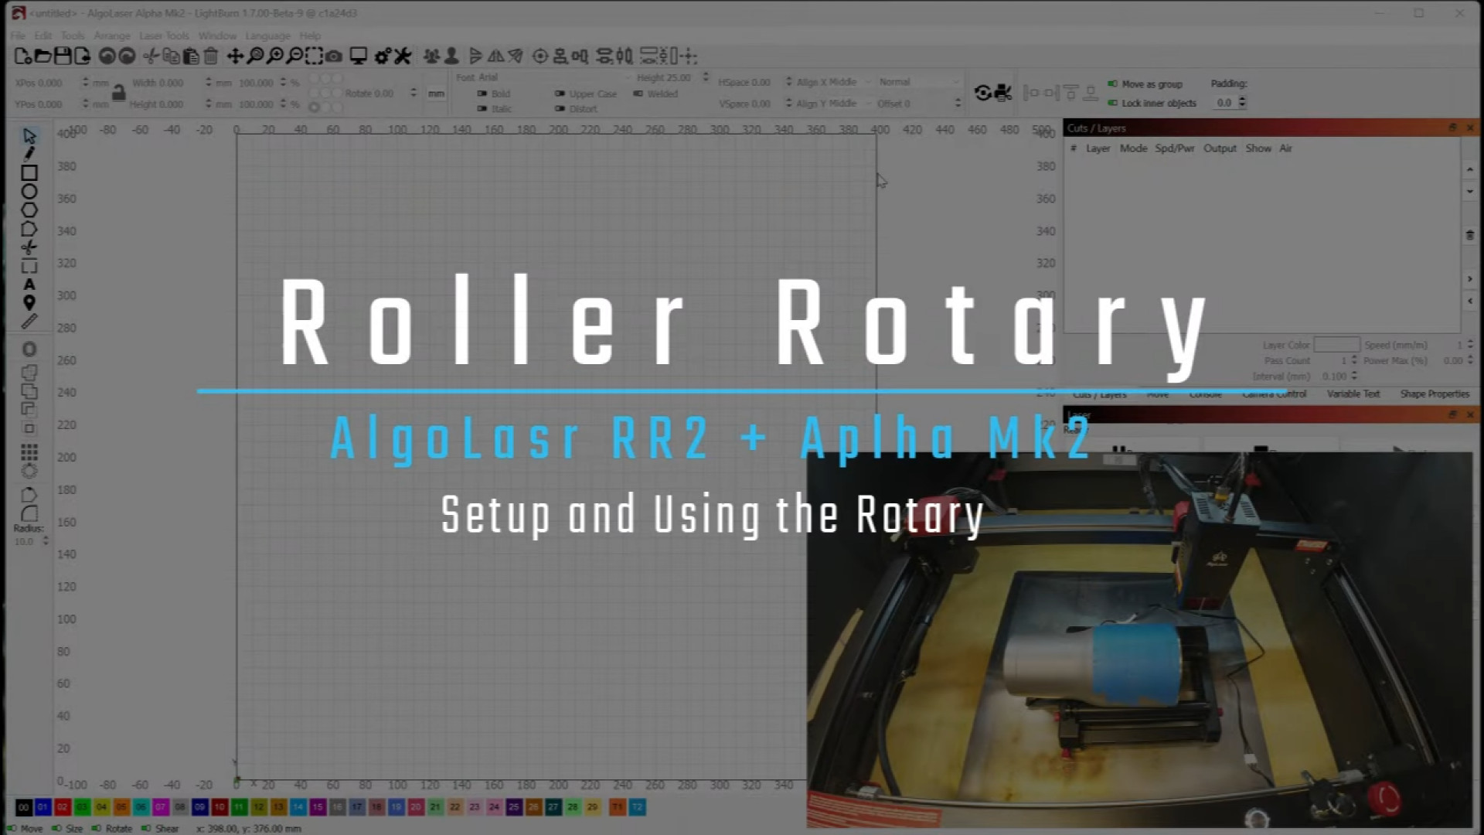Screen dimensions: 1484x835
Task: Click the Import file icon
Action: (x=82, y=56)
